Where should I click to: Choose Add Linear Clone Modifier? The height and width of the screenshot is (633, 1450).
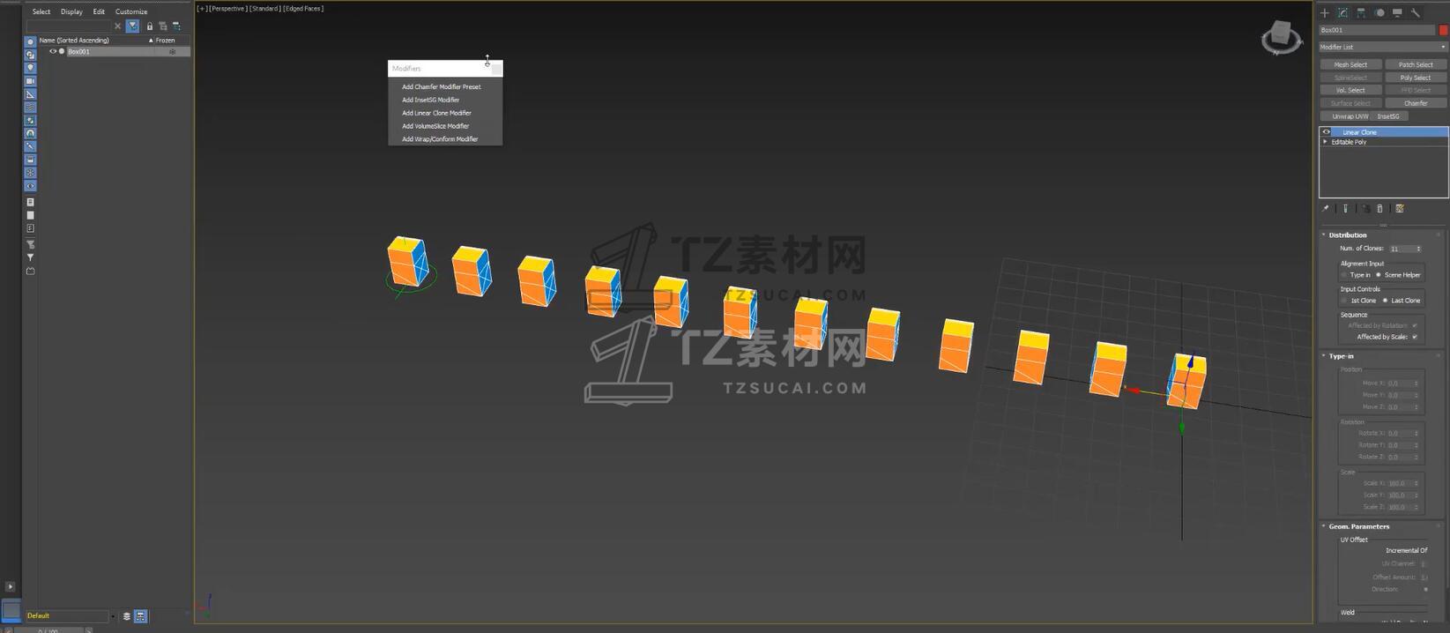[x=436, y=113]
